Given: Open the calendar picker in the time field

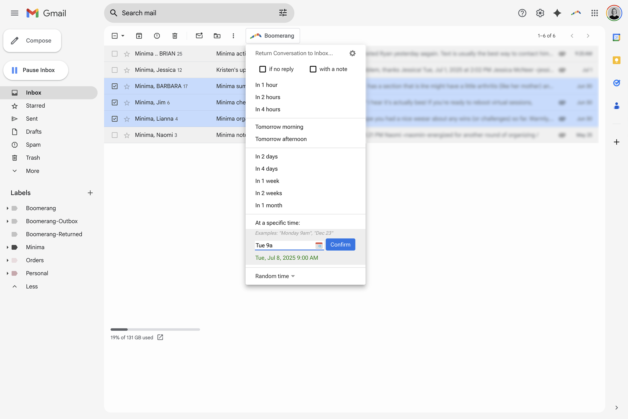Looking at the screenshot, I should (319, 245).
